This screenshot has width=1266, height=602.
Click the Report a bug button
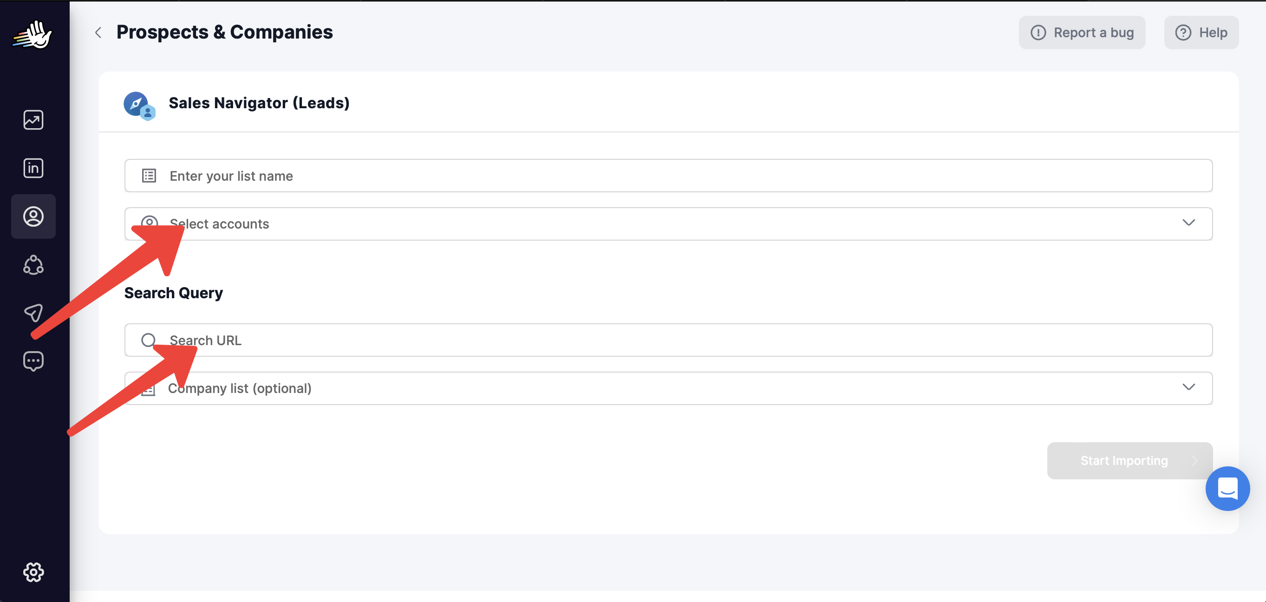click(x=1082, y=33)
